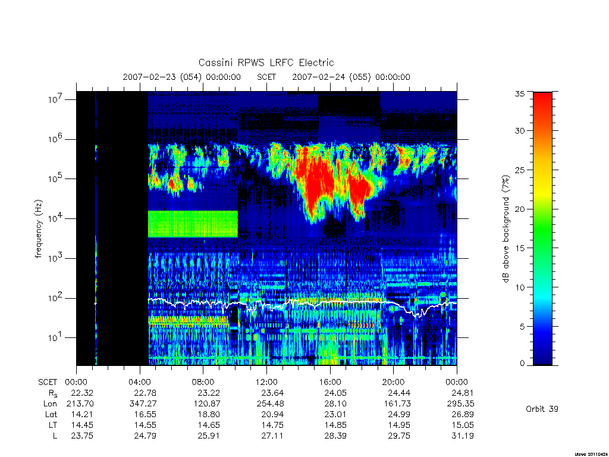Screen dimensions: 609x457
Task: Click the 04:00 SCET tick label
Action: (x=140, y=382)
